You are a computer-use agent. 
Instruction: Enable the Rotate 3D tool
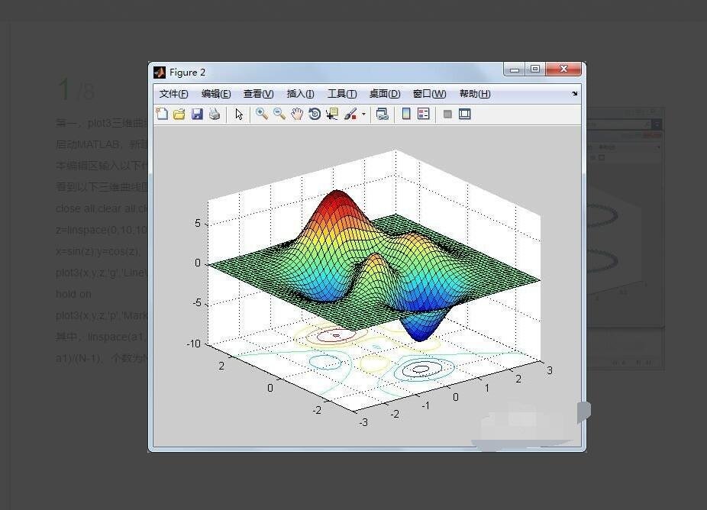pos(314,114)
